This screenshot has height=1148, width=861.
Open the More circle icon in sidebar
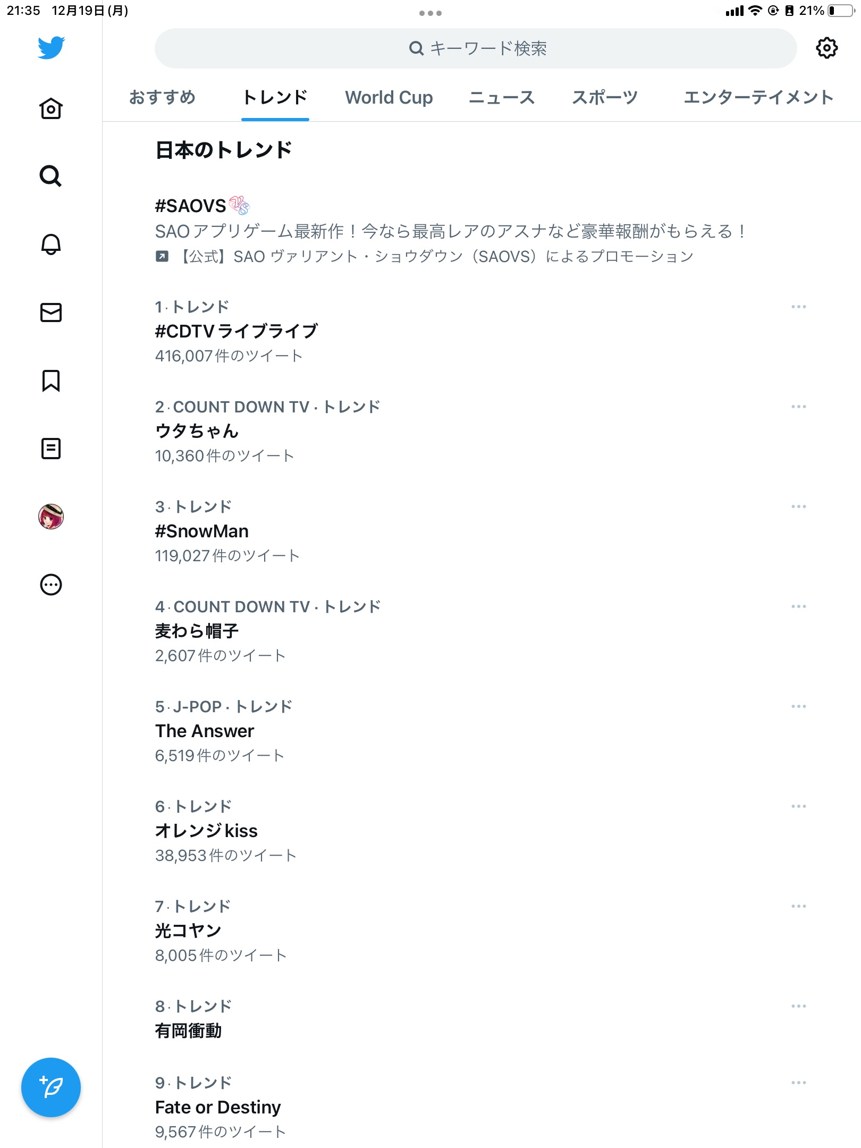[51, 585]
